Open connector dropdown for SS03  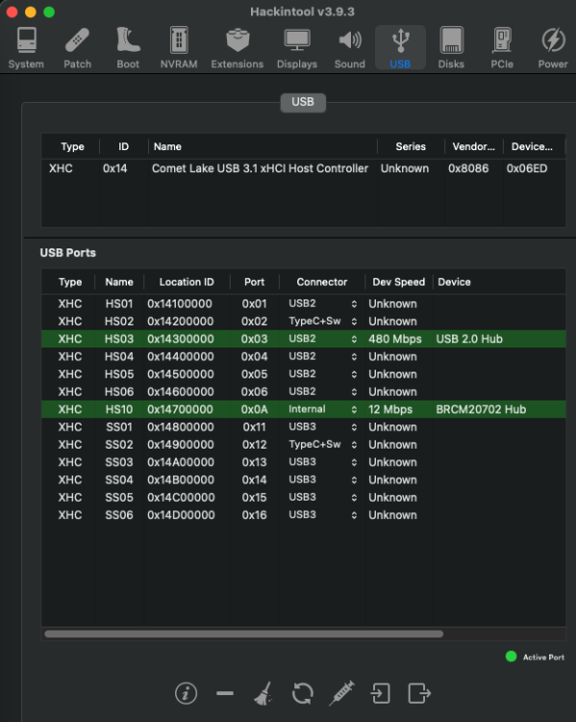(354, 462)
